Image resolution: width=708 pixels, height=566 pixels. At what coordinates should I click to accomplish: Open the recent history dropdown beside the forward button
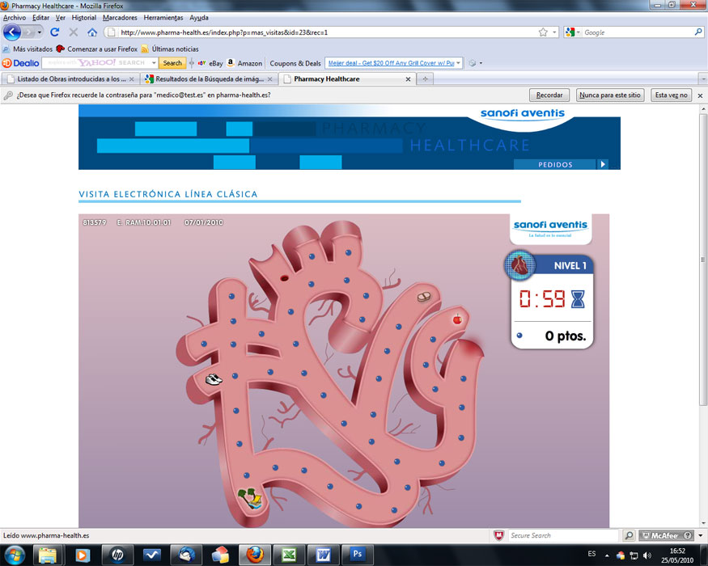point(40,32)
